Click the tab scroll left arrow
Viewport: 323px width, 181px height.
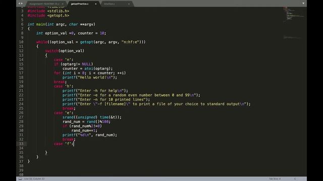coord(19,4)
